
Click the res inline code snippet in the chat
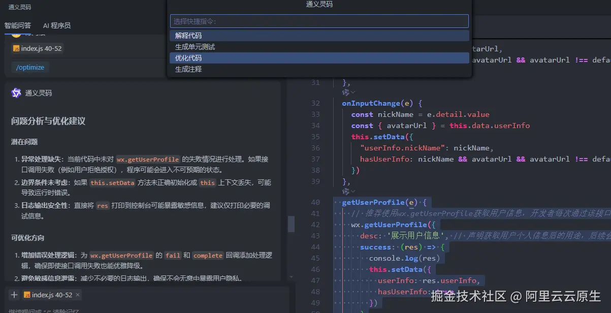pos(103,206)
